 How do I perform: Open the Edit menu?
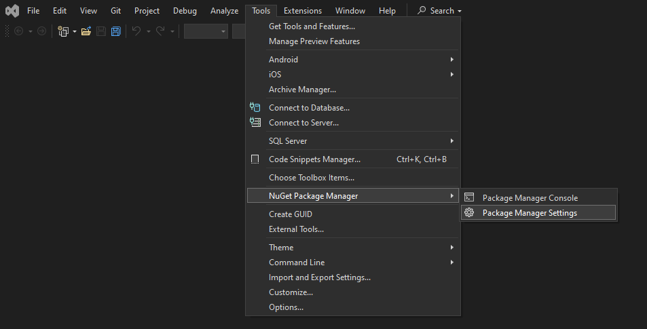60,11
